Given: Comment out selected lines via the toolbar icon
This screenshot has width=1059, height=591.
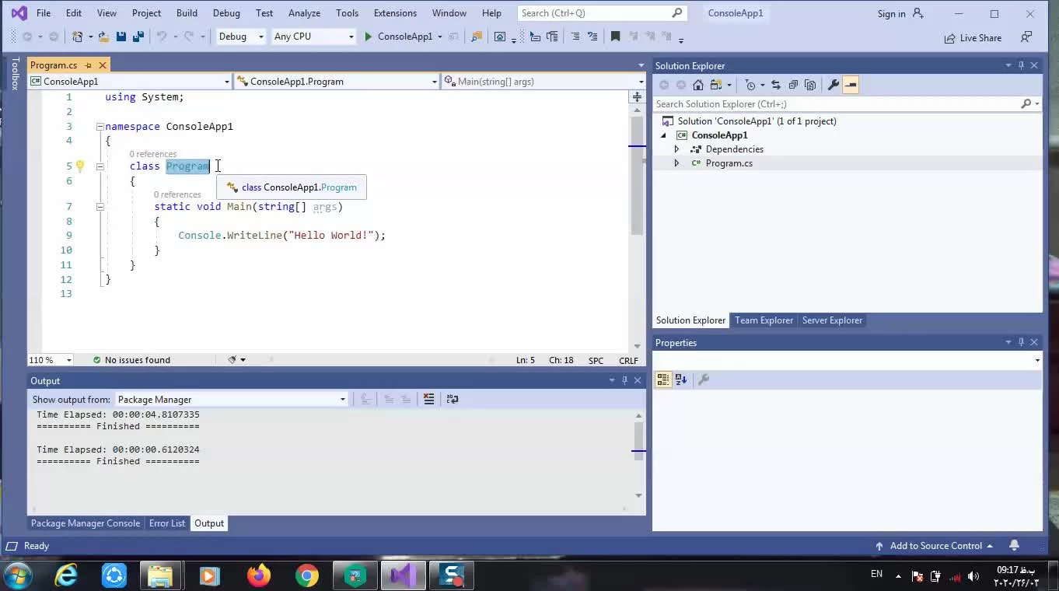Looking at the screenshot, I should tap(575, 37).
